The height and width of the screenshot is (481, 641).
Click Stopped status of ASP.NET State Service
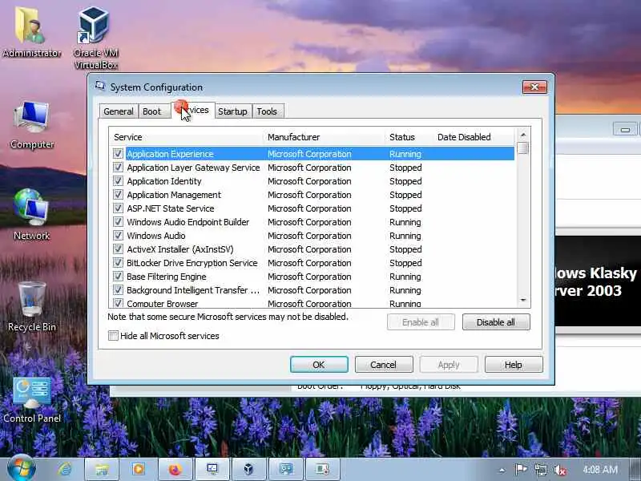pyautogui.click(x=405, y=208)
